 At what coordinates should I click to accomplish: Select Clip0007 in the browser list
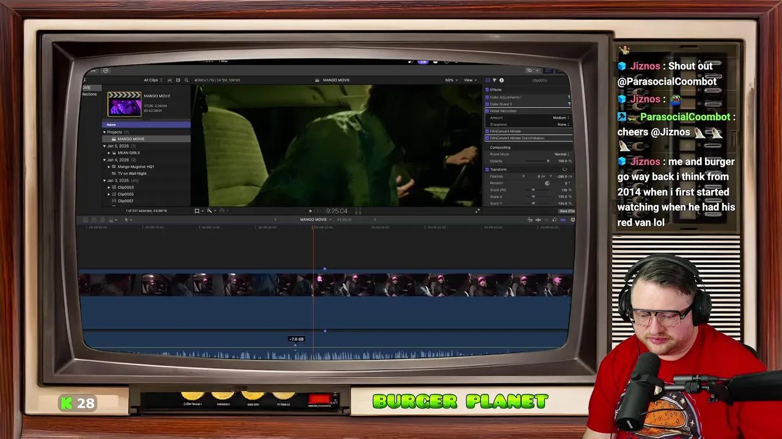(x=125, y=201)
